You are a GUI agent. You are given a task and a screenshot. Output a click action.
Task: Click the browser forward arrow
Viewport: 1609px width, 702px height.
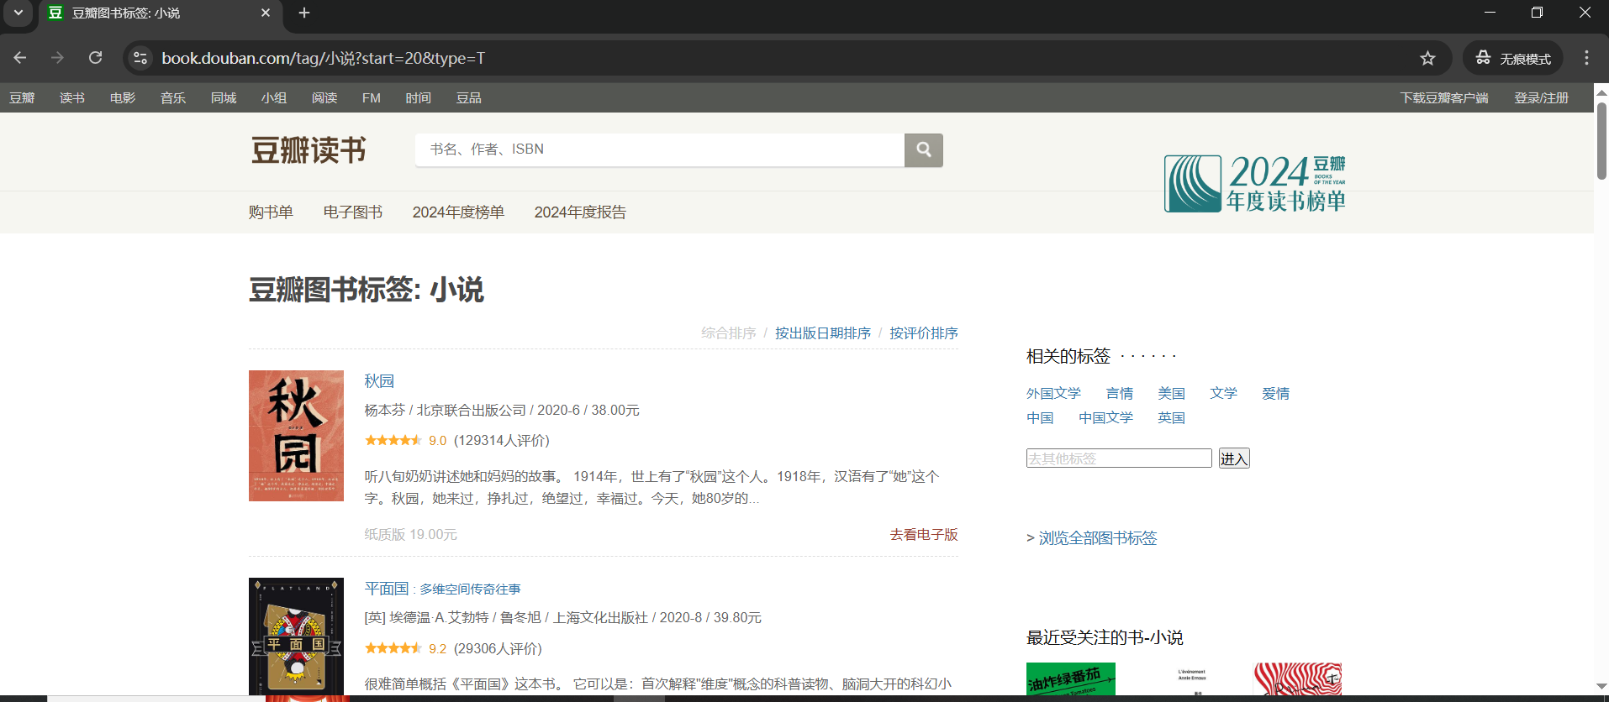(57, 58)
